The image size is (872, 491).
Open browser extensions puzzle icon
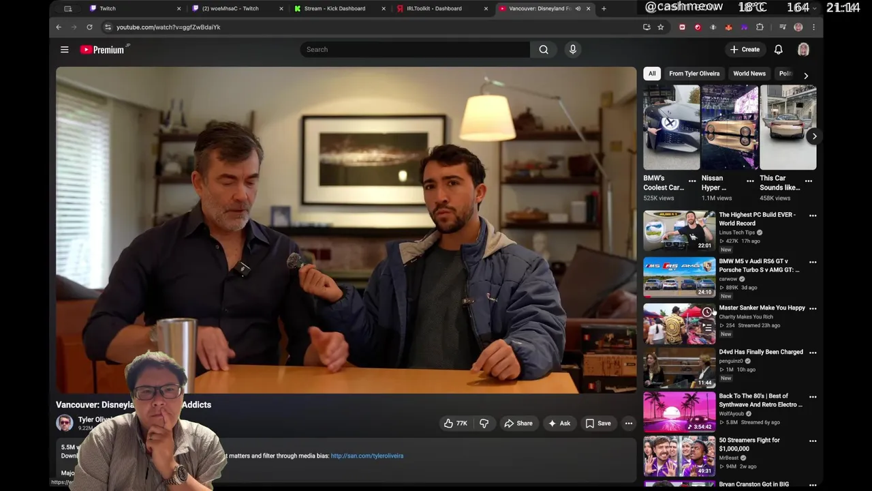(x=760, y=27)
